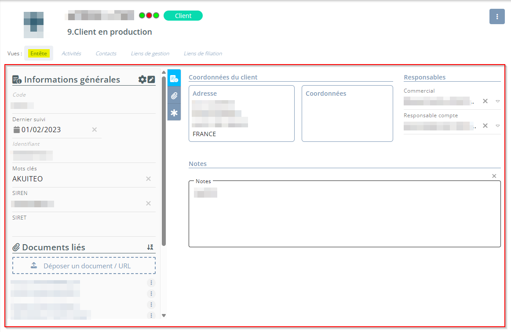Open the three-dot menu at top right
The width and height of the screenshot is (511, 332).
point(497,17)
